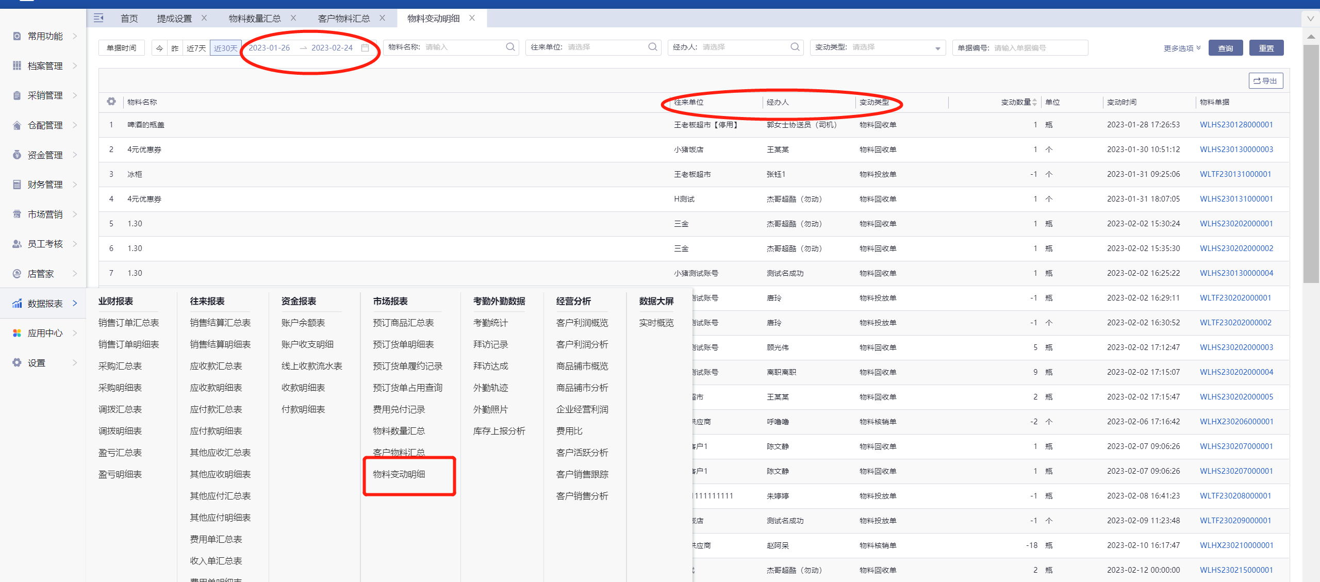Click the 查询 button
The height and width of the screenshot is (582, 1320).
(1225, 48)
